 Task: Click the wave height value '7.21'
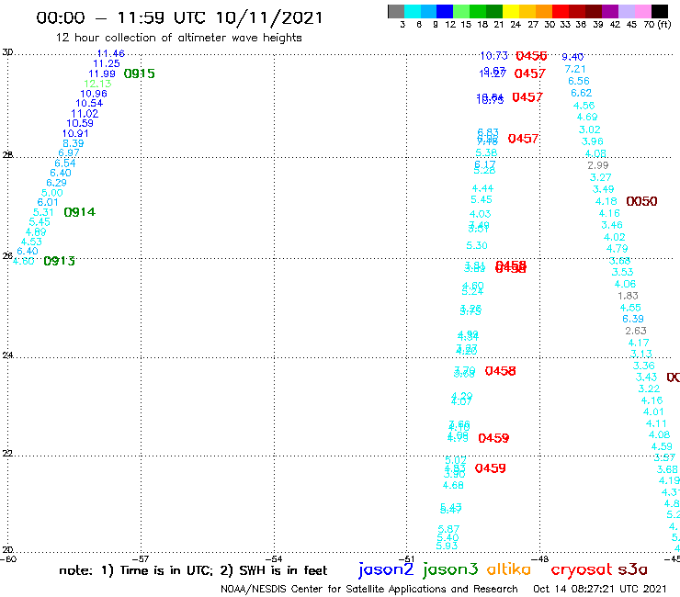(x=575, y=70)
